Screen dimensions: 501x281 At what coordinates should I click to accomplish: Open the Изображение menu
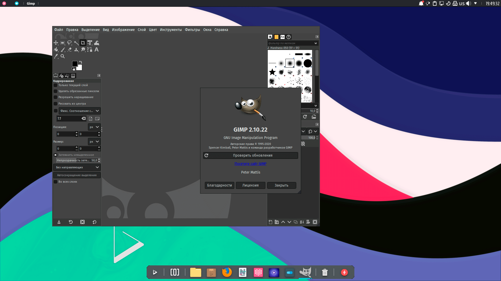[x=123, y=30]
